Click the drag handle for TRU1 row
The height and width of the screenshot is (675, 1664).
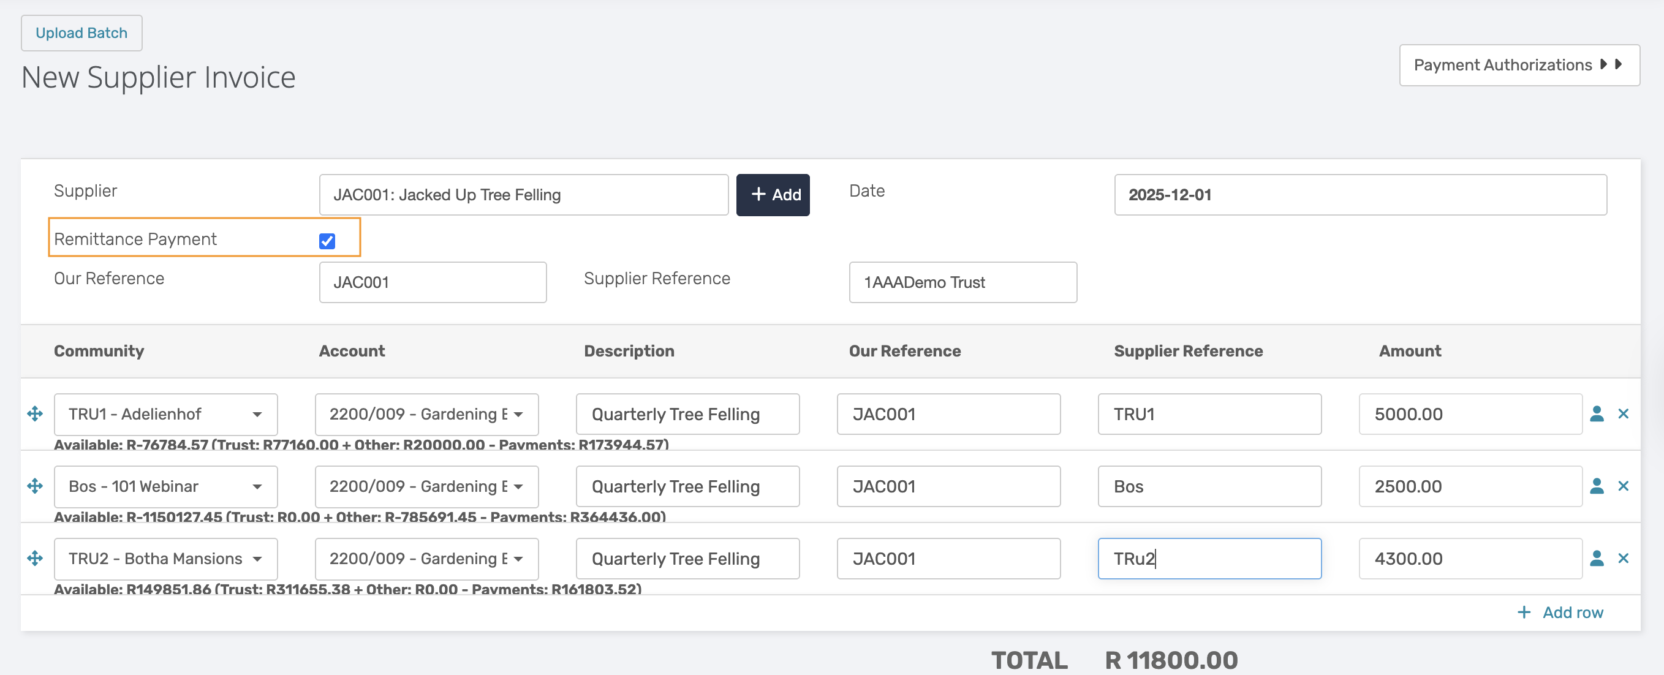(x=35, y=413)
